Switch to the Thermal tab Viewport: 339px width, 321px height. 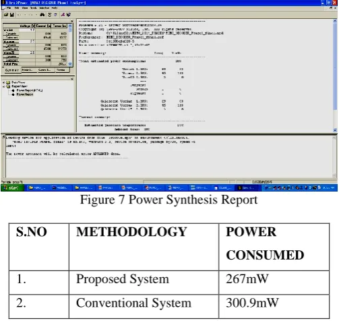tap(63, 70)
